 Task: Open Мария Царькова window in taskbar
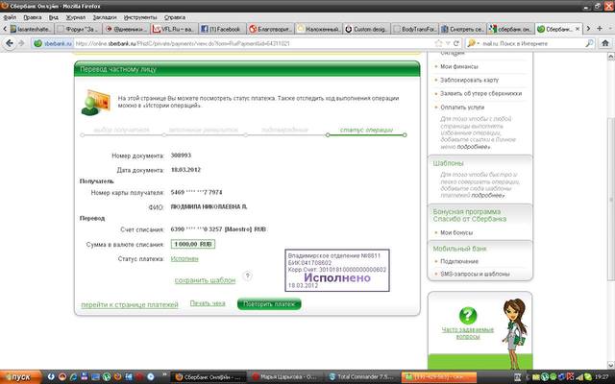286,377
